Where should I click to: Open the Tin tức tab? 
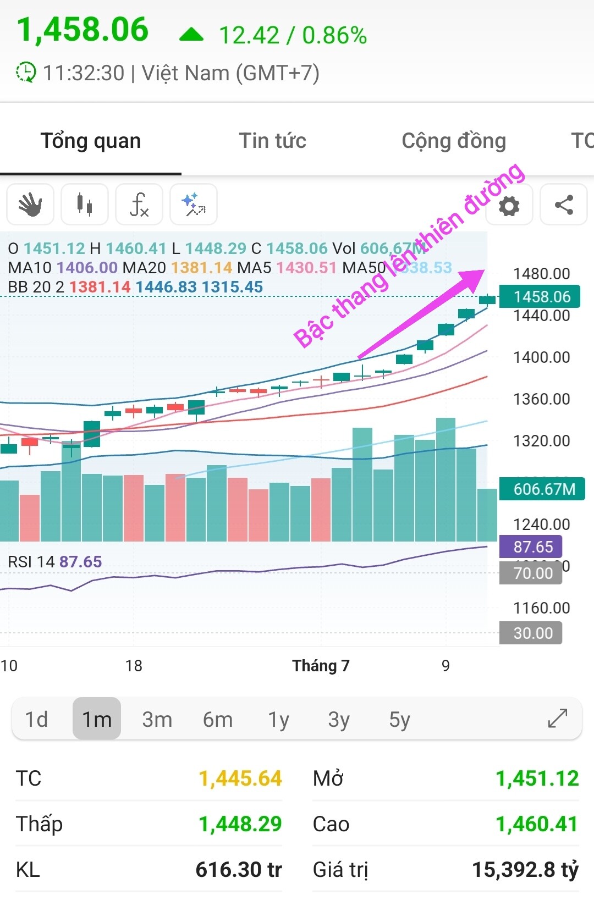272,141
